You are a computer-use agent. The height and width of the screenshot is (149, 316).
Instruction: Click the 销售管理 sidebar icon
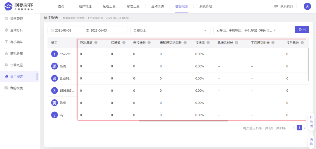tap(6, 19)
